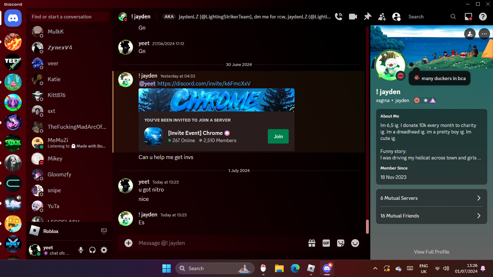Open the GIF picker
The image size is (493, 277).
326,243
